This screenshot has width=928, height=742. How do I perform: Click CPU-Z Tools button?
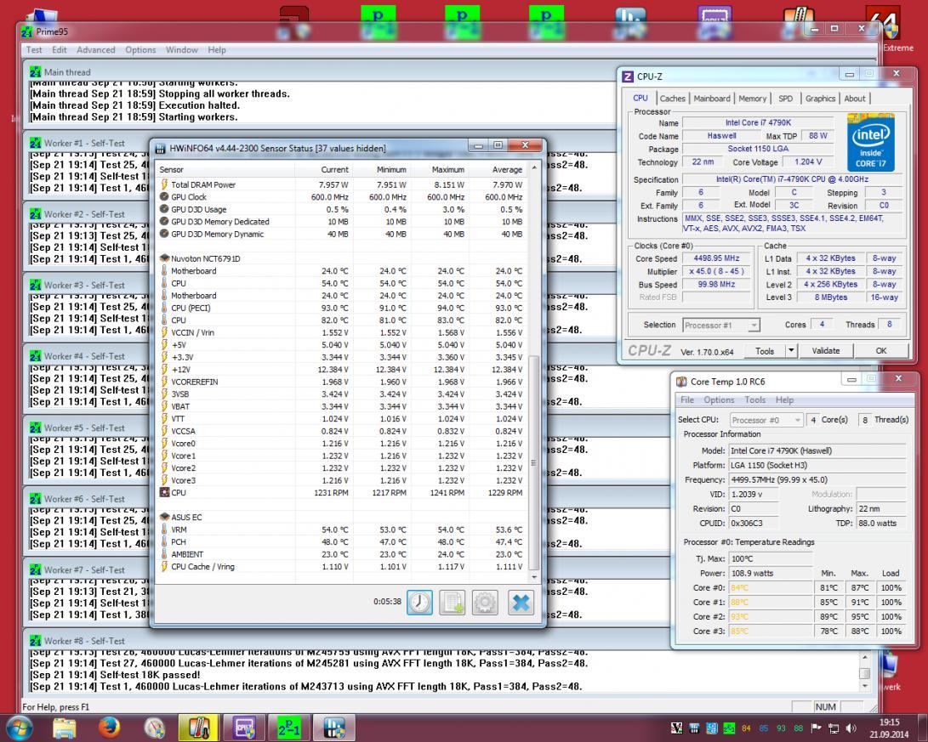point(765,351)
